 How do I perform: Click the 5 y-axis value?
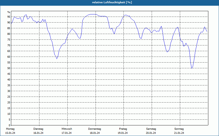(10, 119)
